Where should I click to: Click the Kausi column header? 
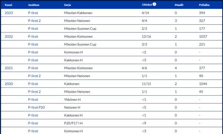(x=9, y=5)
